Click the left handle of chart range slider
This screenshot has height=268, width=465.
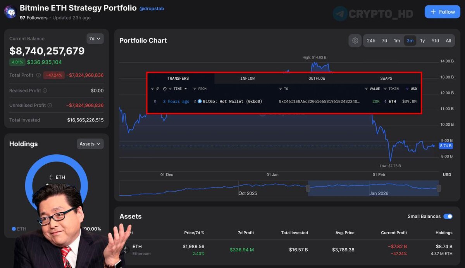(308, 188)
